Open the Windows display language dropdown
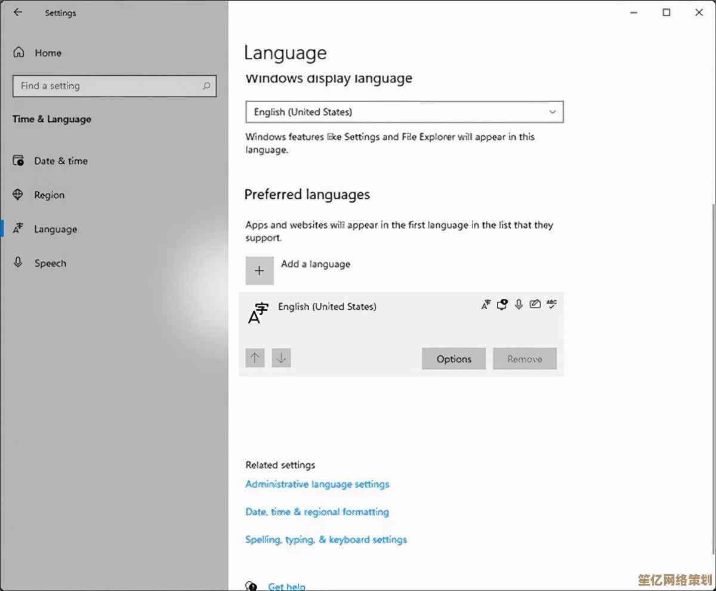Screen dimensions: 716x591 point(404,112)
